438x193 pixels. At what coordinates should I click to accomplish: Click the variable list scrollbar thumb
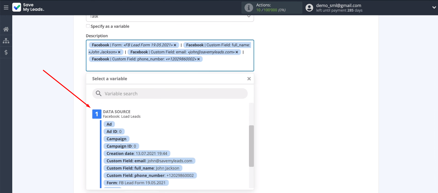pos(251,146)
